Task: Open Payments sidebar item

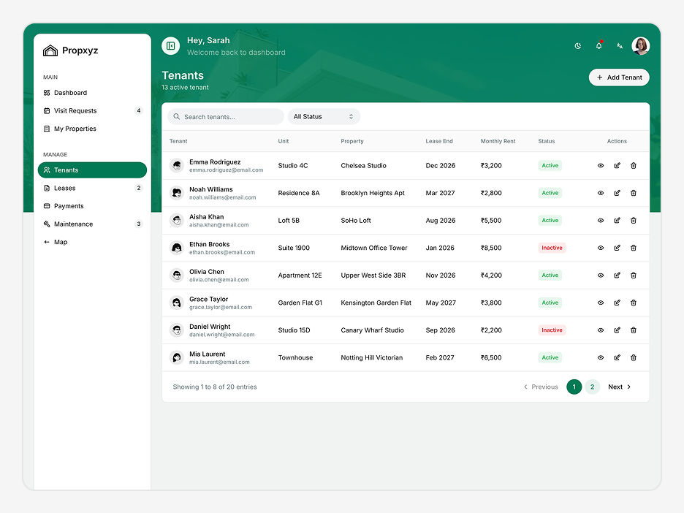Action: point(92,206)
